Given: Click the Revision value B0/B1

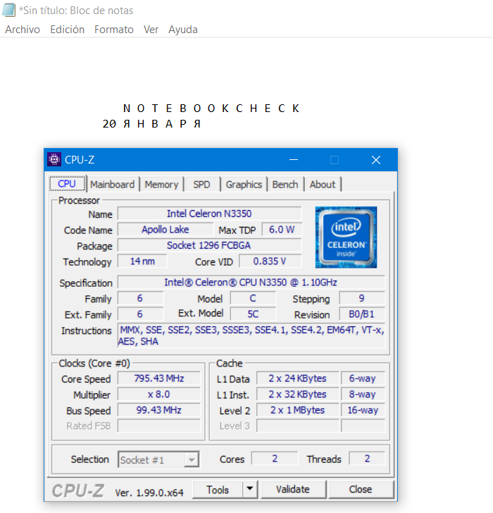Looking at the screenshot, I should pyautogui.click(x=362, y=314).
